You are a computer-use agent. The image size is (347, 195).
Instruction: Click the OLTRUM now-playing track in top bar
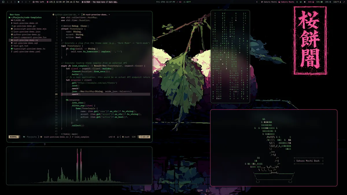[x=99, y=2]
